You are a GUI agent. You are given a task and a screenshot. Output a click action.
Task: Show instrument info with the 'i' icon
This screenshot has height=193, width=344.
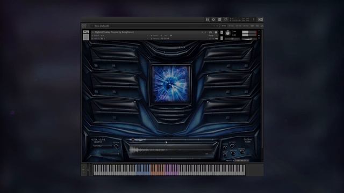216,32
